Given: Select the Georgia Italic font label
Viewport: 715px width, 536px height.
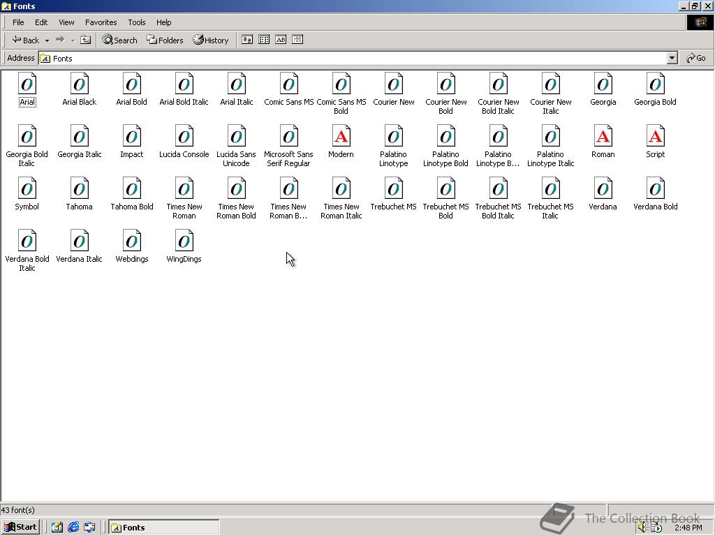Looking at the screenshot, I should (x=80, y=154).
